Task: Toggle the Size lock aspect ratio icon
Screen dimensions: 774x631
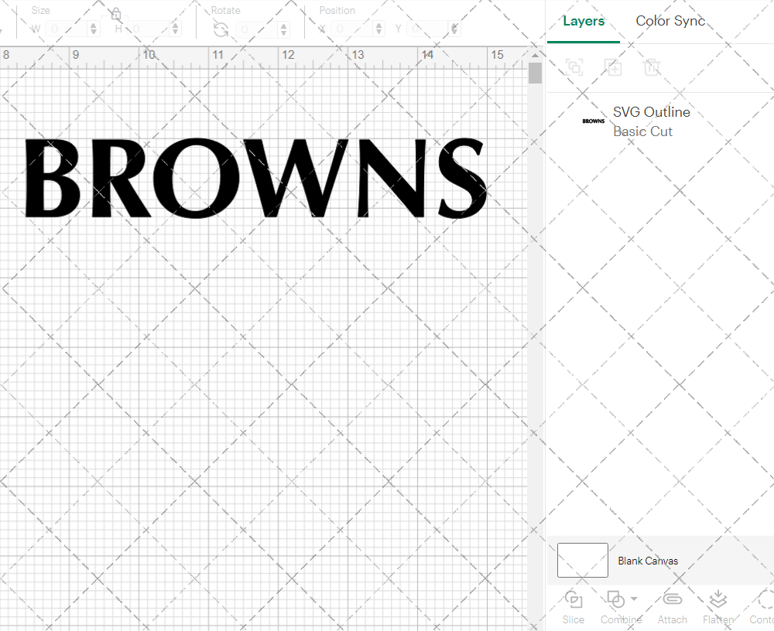Action: [x=115, y=14]
